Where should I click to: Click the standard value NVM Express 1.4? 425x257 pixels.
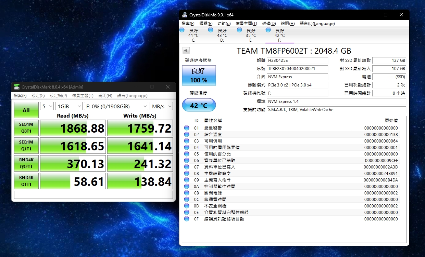(x=337, y=102)
